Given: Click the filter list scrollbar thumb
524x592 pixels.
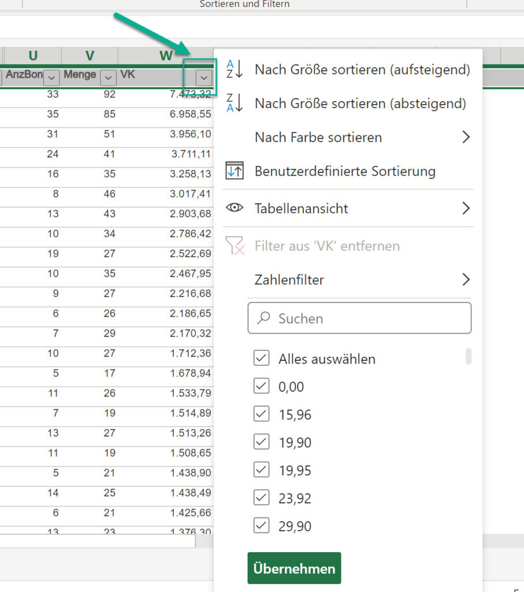Looking at the screenshot, I should 469,356.
